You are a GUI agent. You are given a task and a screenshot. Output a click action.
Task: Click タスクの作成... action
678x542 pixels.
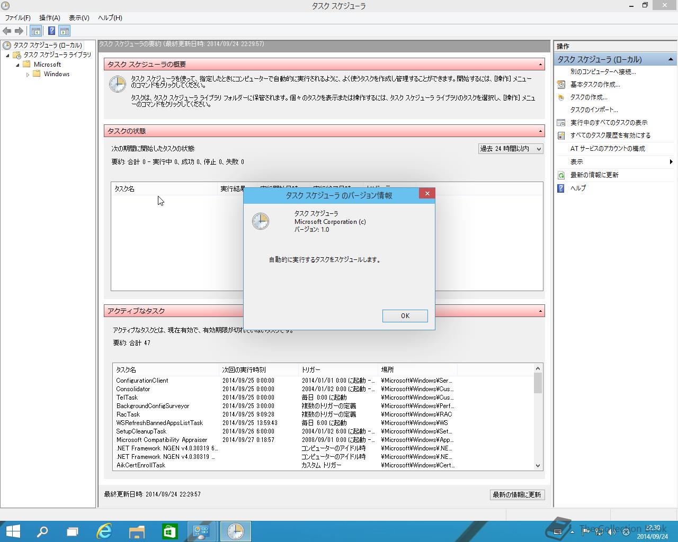[x=588, y=97]
